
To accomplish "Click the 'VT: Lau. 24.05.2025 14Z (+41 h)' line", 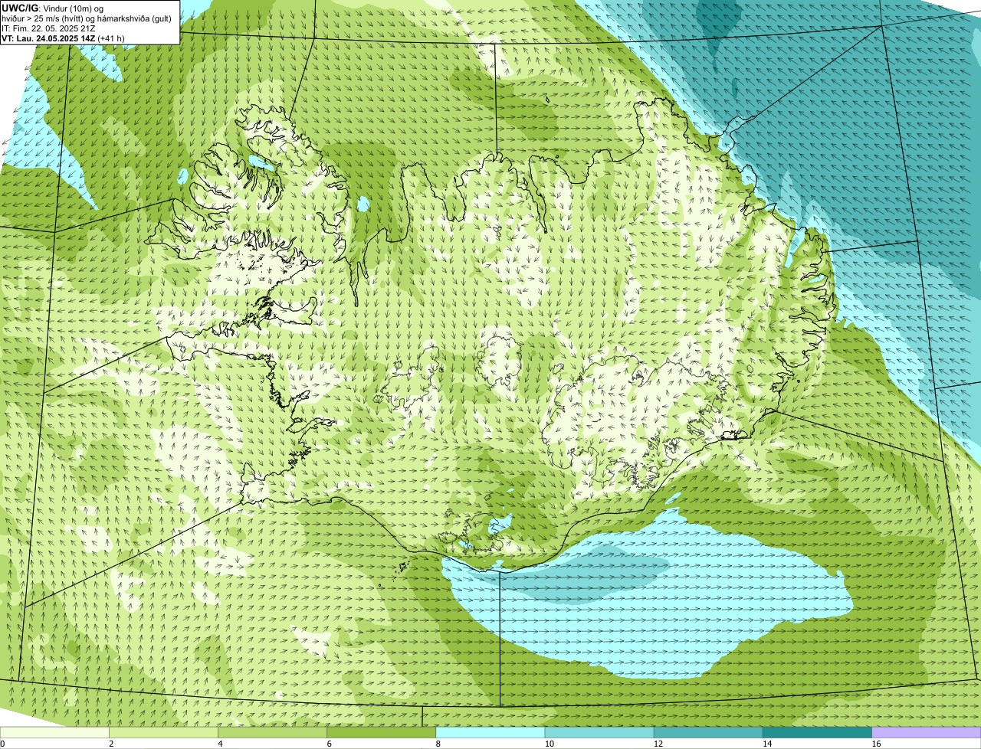I will (x=63, y=38).
